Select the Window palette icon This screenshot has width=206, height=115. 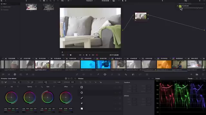click(x=105, y=74)
